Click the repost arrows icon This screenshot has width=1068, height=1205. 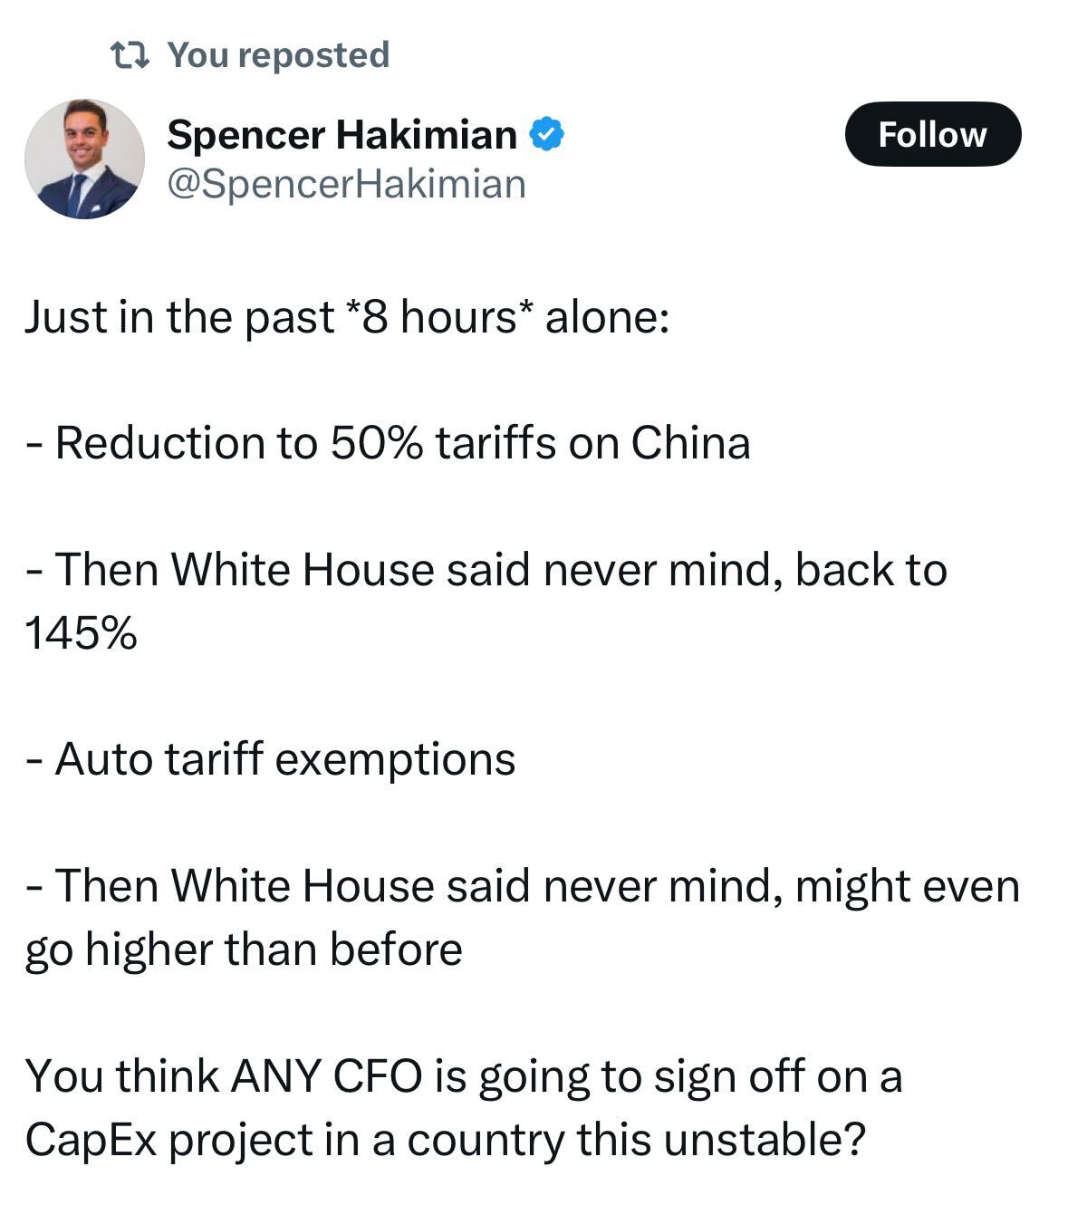coord(129,56)
